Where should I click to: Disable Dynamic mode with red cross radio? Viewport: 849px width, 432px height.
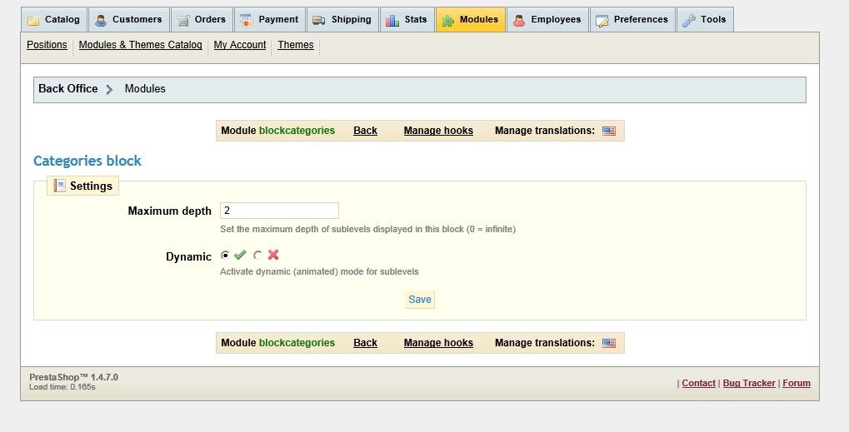(x=257, y=256)
